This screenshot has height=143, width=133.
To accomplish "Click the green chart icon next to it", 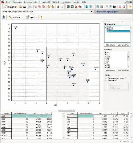I will pos(72,7).
